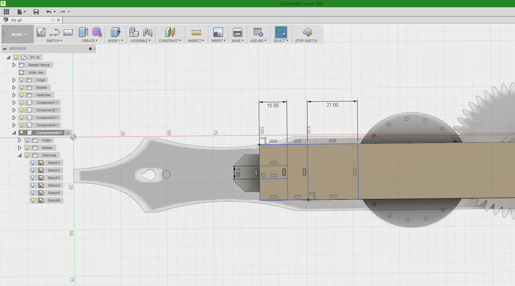
Task: Select the Rectangle sketch tool
Action: pyautogui.click(x=68, y=32)
